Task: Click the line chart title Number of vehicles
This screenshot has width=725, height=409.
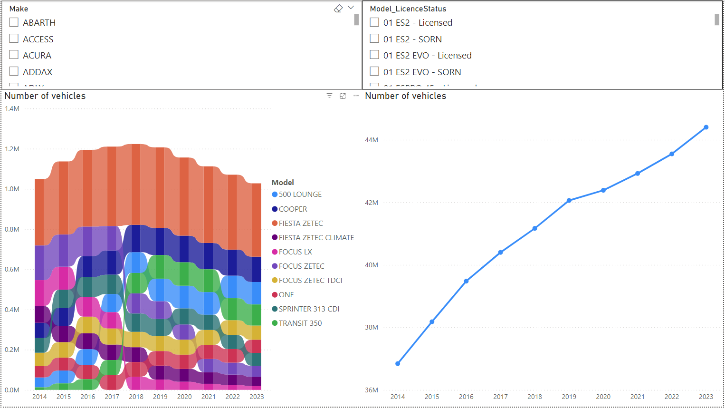Action: 406,96
